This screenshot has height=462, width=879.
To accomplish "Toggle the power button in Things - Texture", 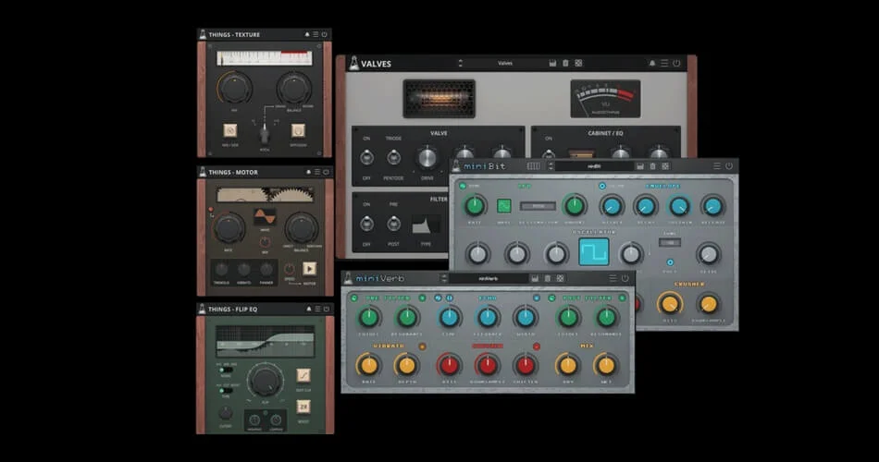I will tap(325, 35).
